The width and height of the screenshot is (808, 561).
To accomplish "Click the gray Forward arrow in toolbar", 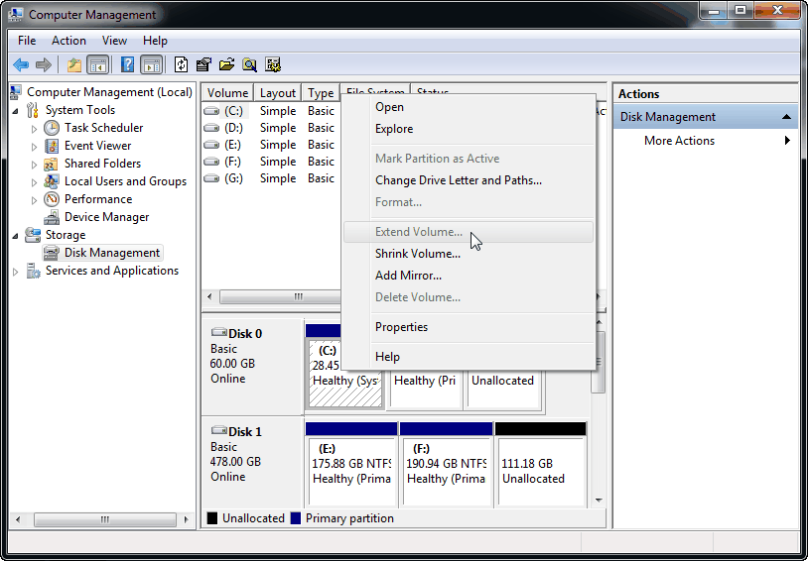I will tap(44, 64).
